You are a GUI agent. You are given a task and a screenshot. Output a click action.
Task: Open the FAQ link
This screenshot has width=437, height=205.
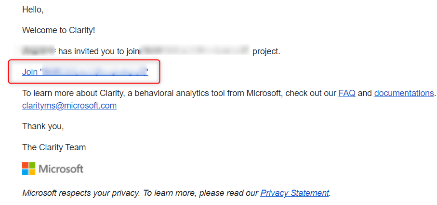pos(347,93)
